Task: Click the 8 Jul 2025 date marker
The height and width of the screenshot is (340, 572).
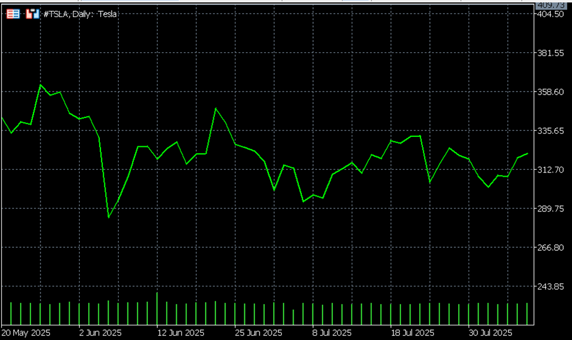Action: pyautogui.click(x=332, y=333)
